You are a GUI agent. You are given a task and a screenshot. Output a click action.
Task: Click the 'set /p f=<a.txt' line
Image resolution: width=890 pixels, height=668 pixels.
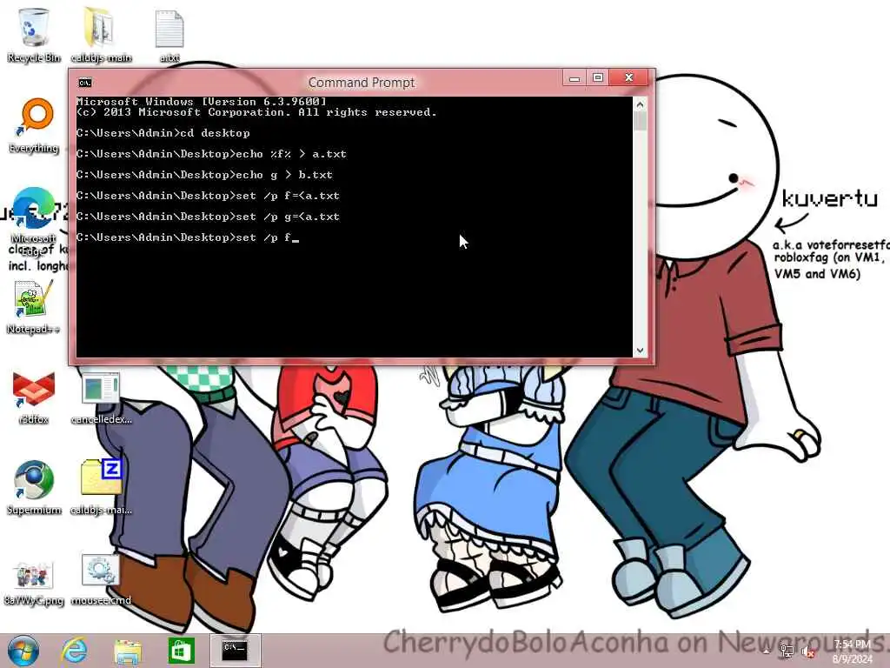pyautogui.click(x=208, y=196)
